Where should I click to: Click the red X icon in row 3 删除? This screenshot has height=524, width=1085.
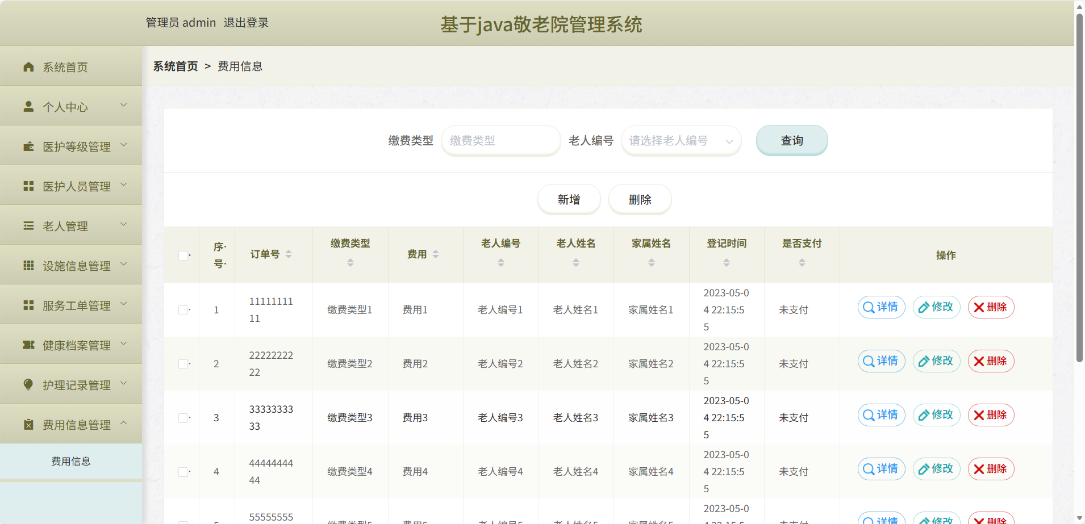pyautogui.click(x=979, y=415)
